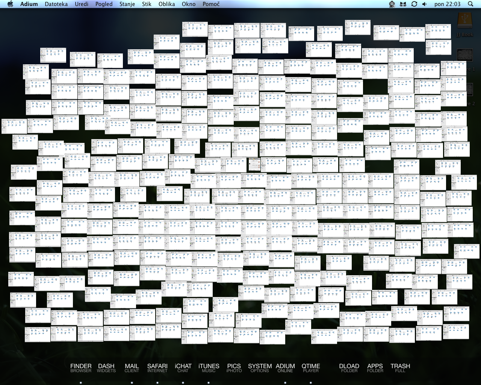Open QTIME Player in the dock
This screenshot has width=481, height=385.
[311, 368]
